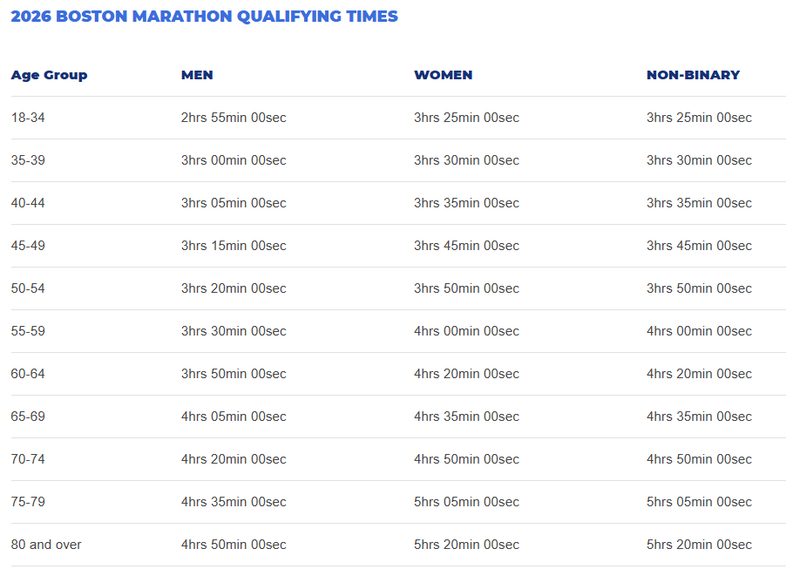
Task: Click men's 3hrs 15min time for 45-49
Action: [234, 246]
